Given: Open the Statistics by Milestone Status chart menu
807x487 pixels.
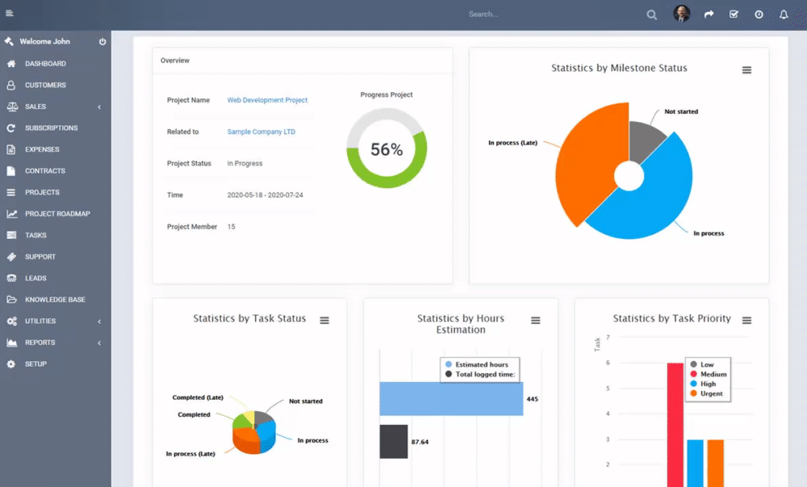Looking at the screenshot, I should click(747, 69).
